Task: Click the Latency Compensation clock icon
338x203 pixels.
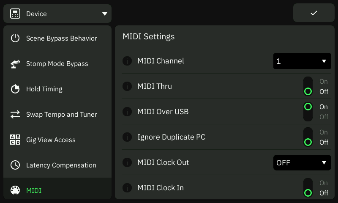Action: (15, 165)
